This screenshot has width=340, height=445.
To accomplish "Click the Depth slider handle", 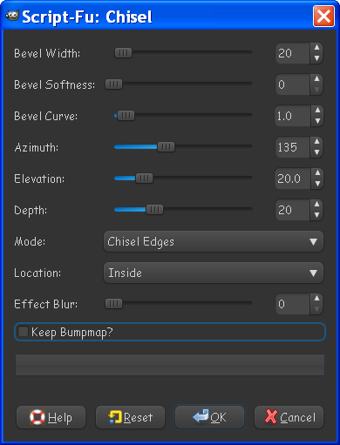I will point(154,210).
